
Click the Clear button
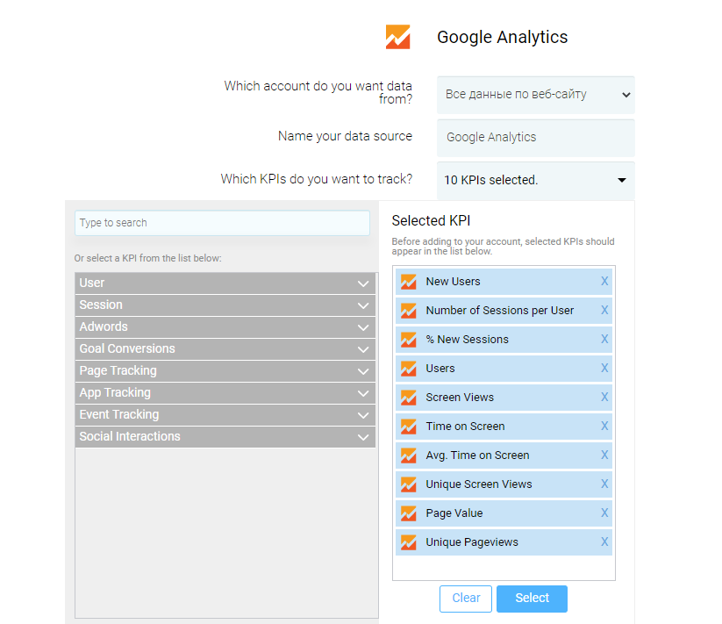466,599
